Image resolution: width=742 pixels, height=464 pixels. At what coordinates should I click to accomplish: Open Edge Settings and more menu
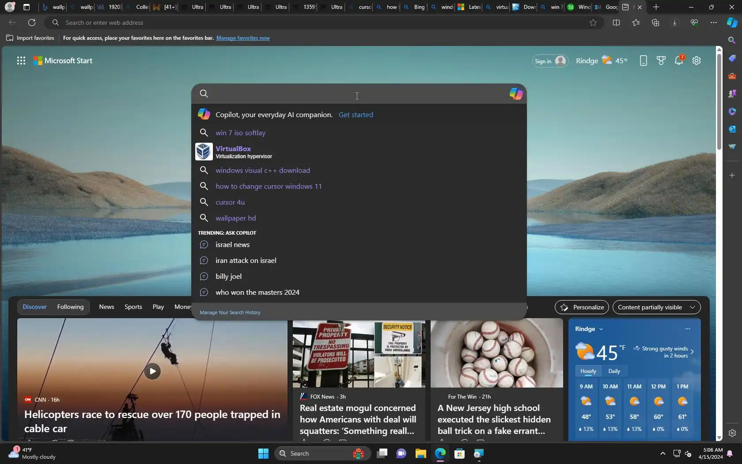pos(714,23)
